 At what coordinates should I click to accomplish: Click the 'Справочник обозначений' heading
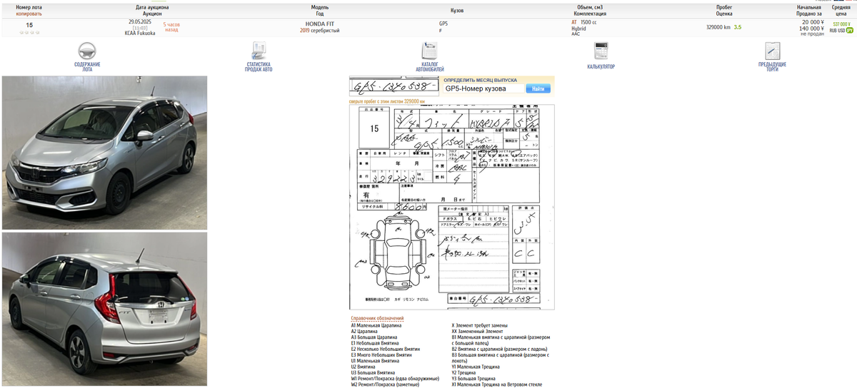[x=377, y=318]
